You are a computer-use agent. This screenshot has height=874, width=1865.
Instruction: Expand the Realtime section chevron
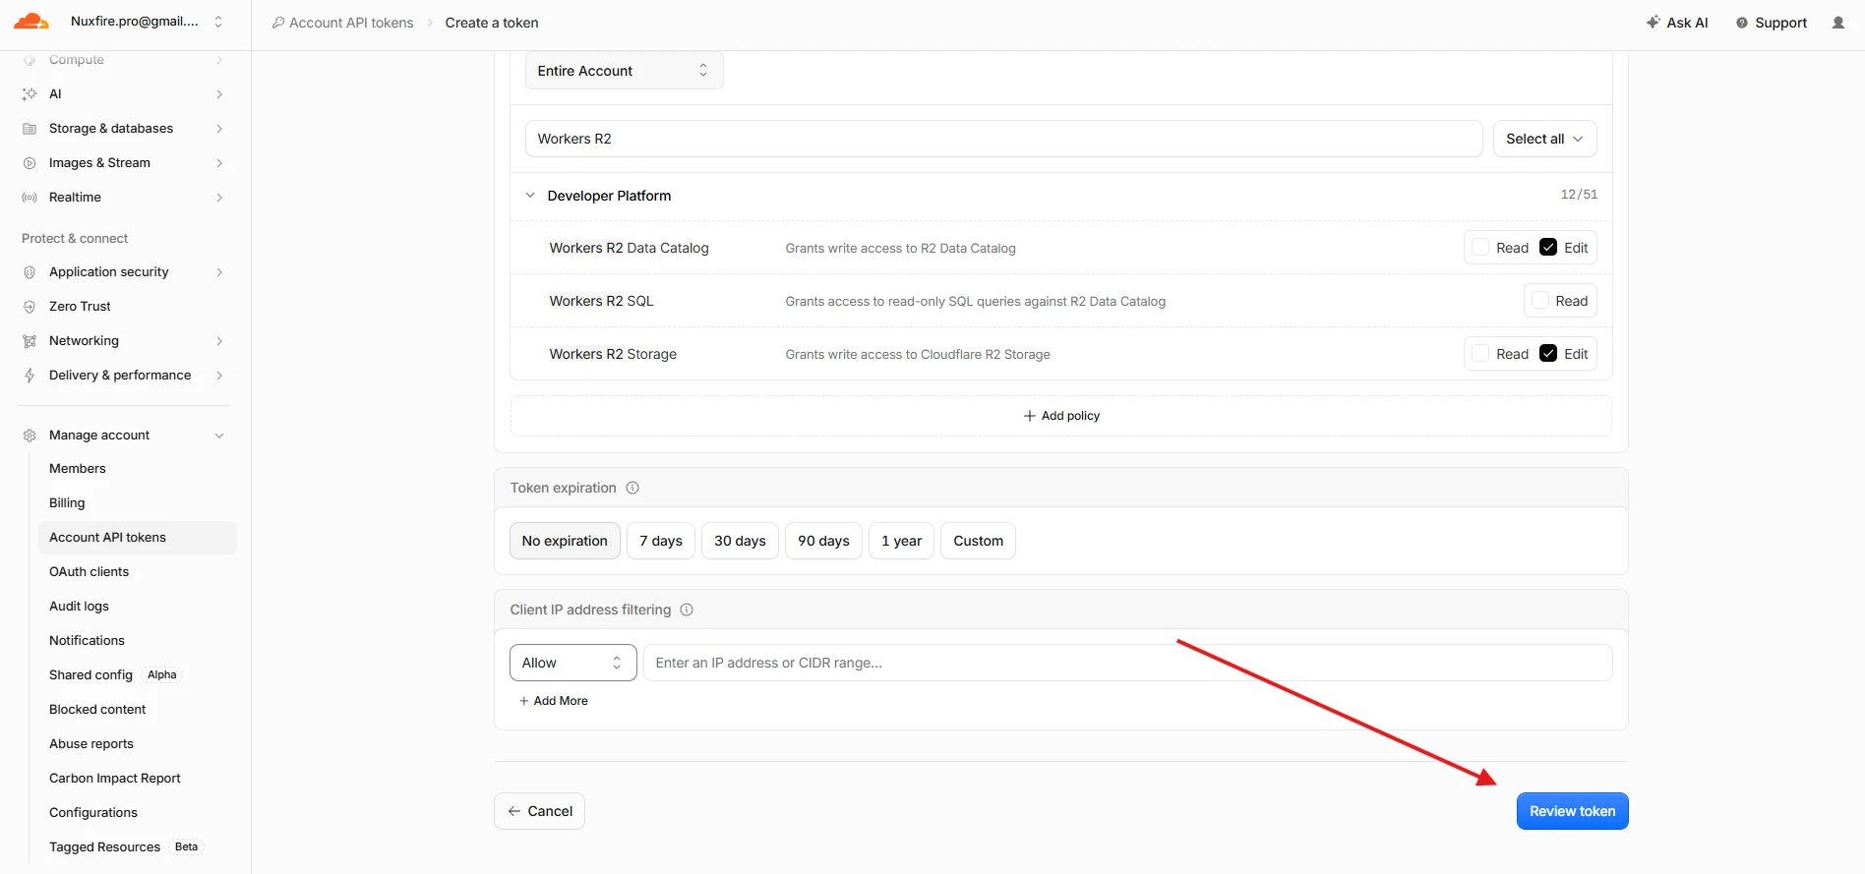click(x=219, y=198)
